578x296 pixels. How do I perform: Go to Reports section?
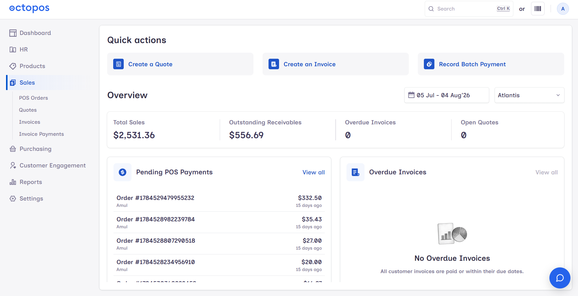click(x=31, y=182)
